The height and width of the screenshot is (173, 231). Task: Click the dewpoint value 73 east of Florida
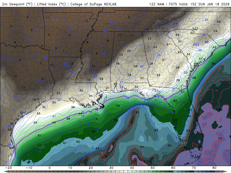220,138
